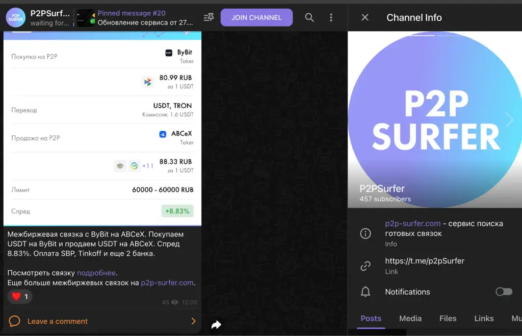Screen dimensions: 522x336
Task: Click the 88.33 RUB price value
Action: pos(175,162)
